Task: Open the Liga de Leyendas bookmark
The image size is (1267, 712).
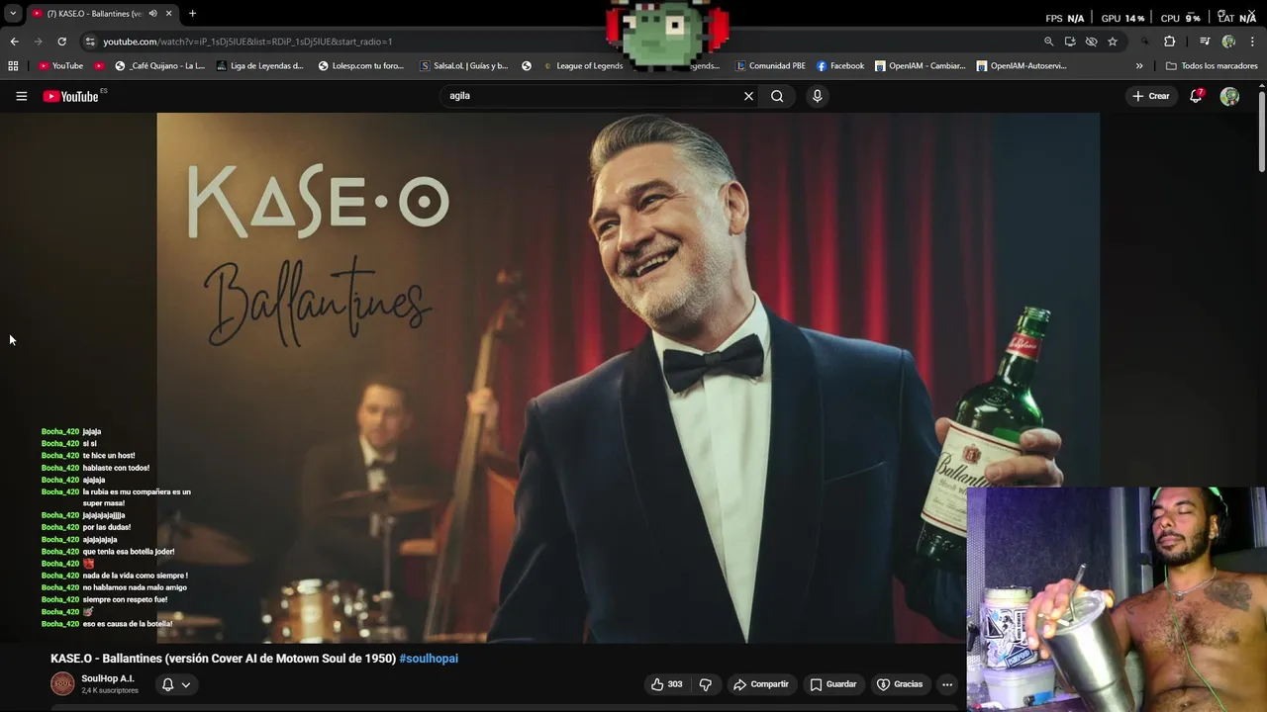Action: 260,66
